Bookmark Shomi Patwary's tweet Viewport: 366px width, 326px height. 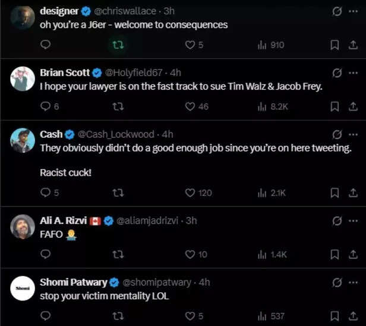click(x=335, y=316)
